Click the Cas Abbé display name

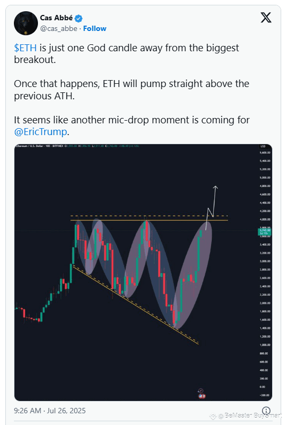(x=56, y=18)
